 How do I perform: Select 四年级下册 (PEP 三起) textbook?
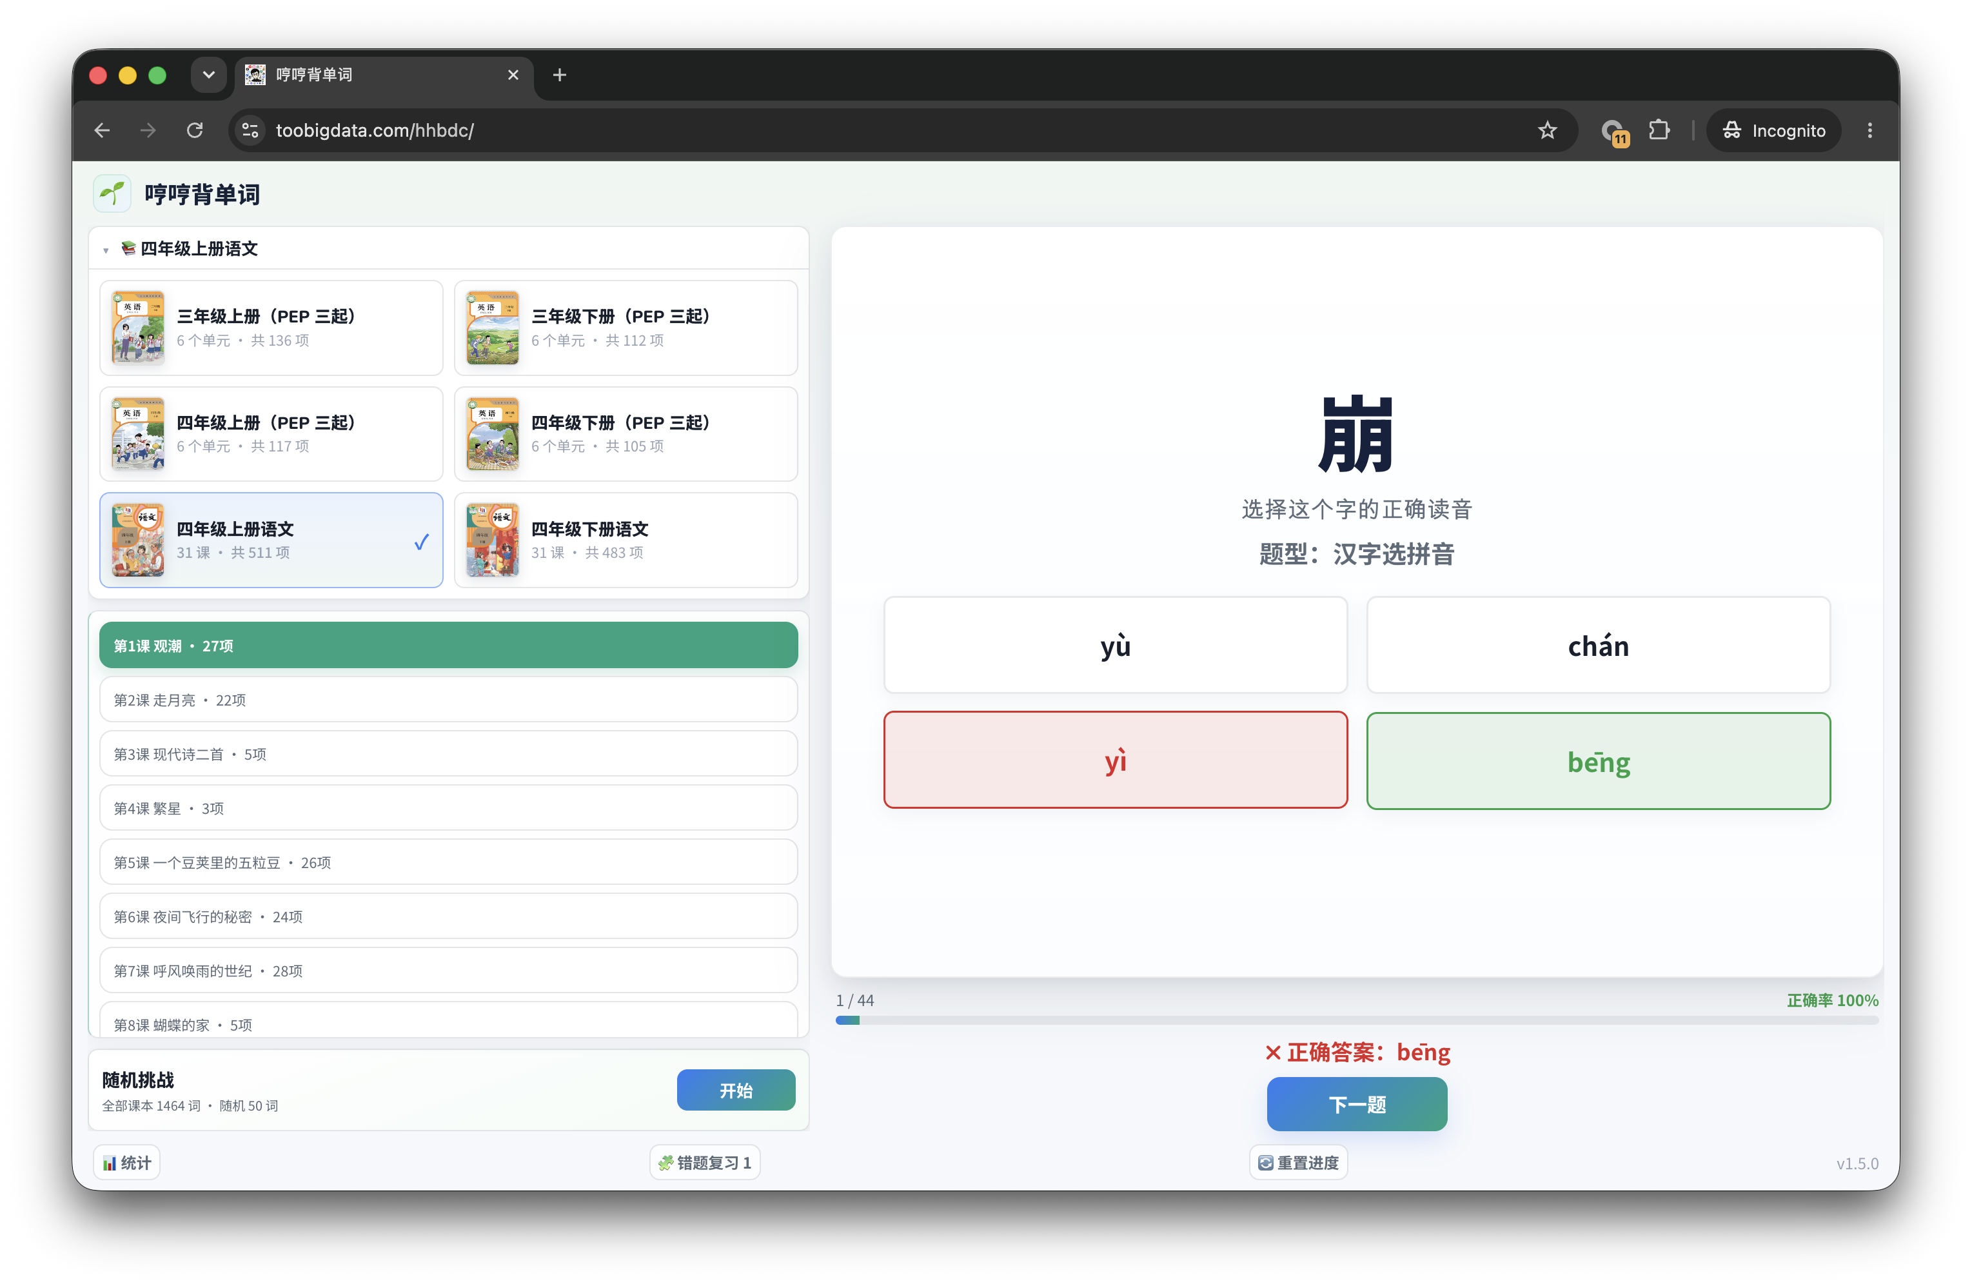pos(626,433)
